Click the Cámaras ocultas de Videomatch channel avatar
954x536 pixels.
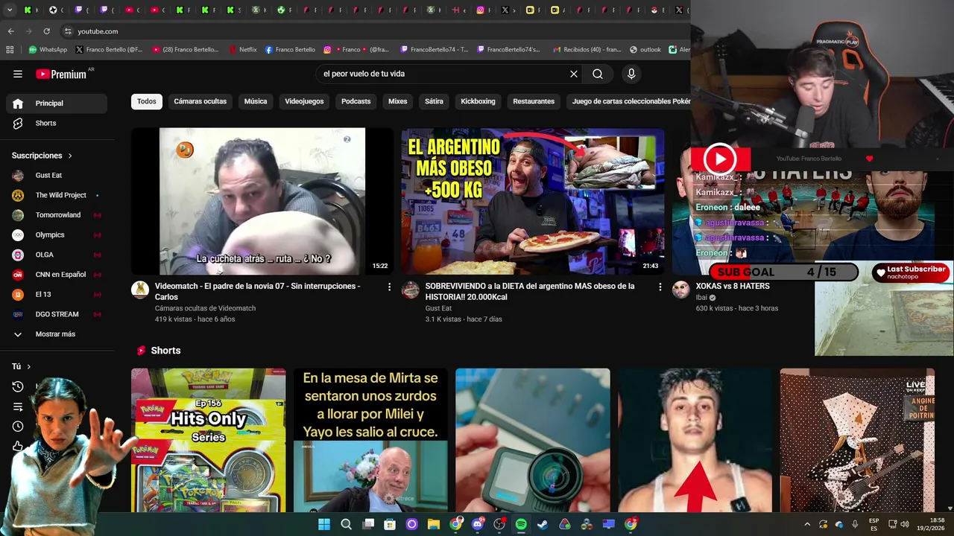pos(140,290)
